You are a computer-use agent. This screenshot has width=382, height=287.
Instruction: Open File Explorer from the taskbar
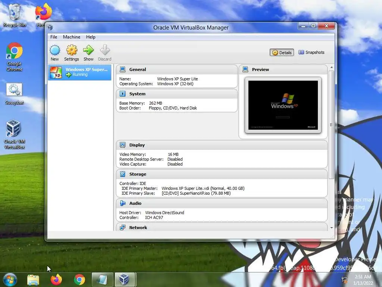click(33, 280)
